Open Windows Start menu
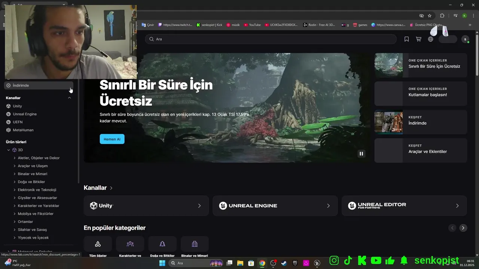The image size is (479, 269). coord(162,263)
